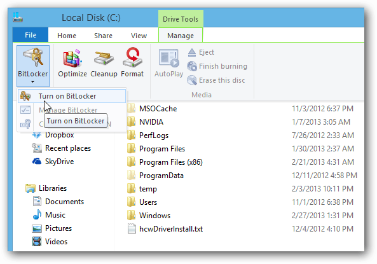The width and height of the screenshot is (377, 264).
Task: Click the Cleanup disk icon
Action: click(x=104, y=59)
